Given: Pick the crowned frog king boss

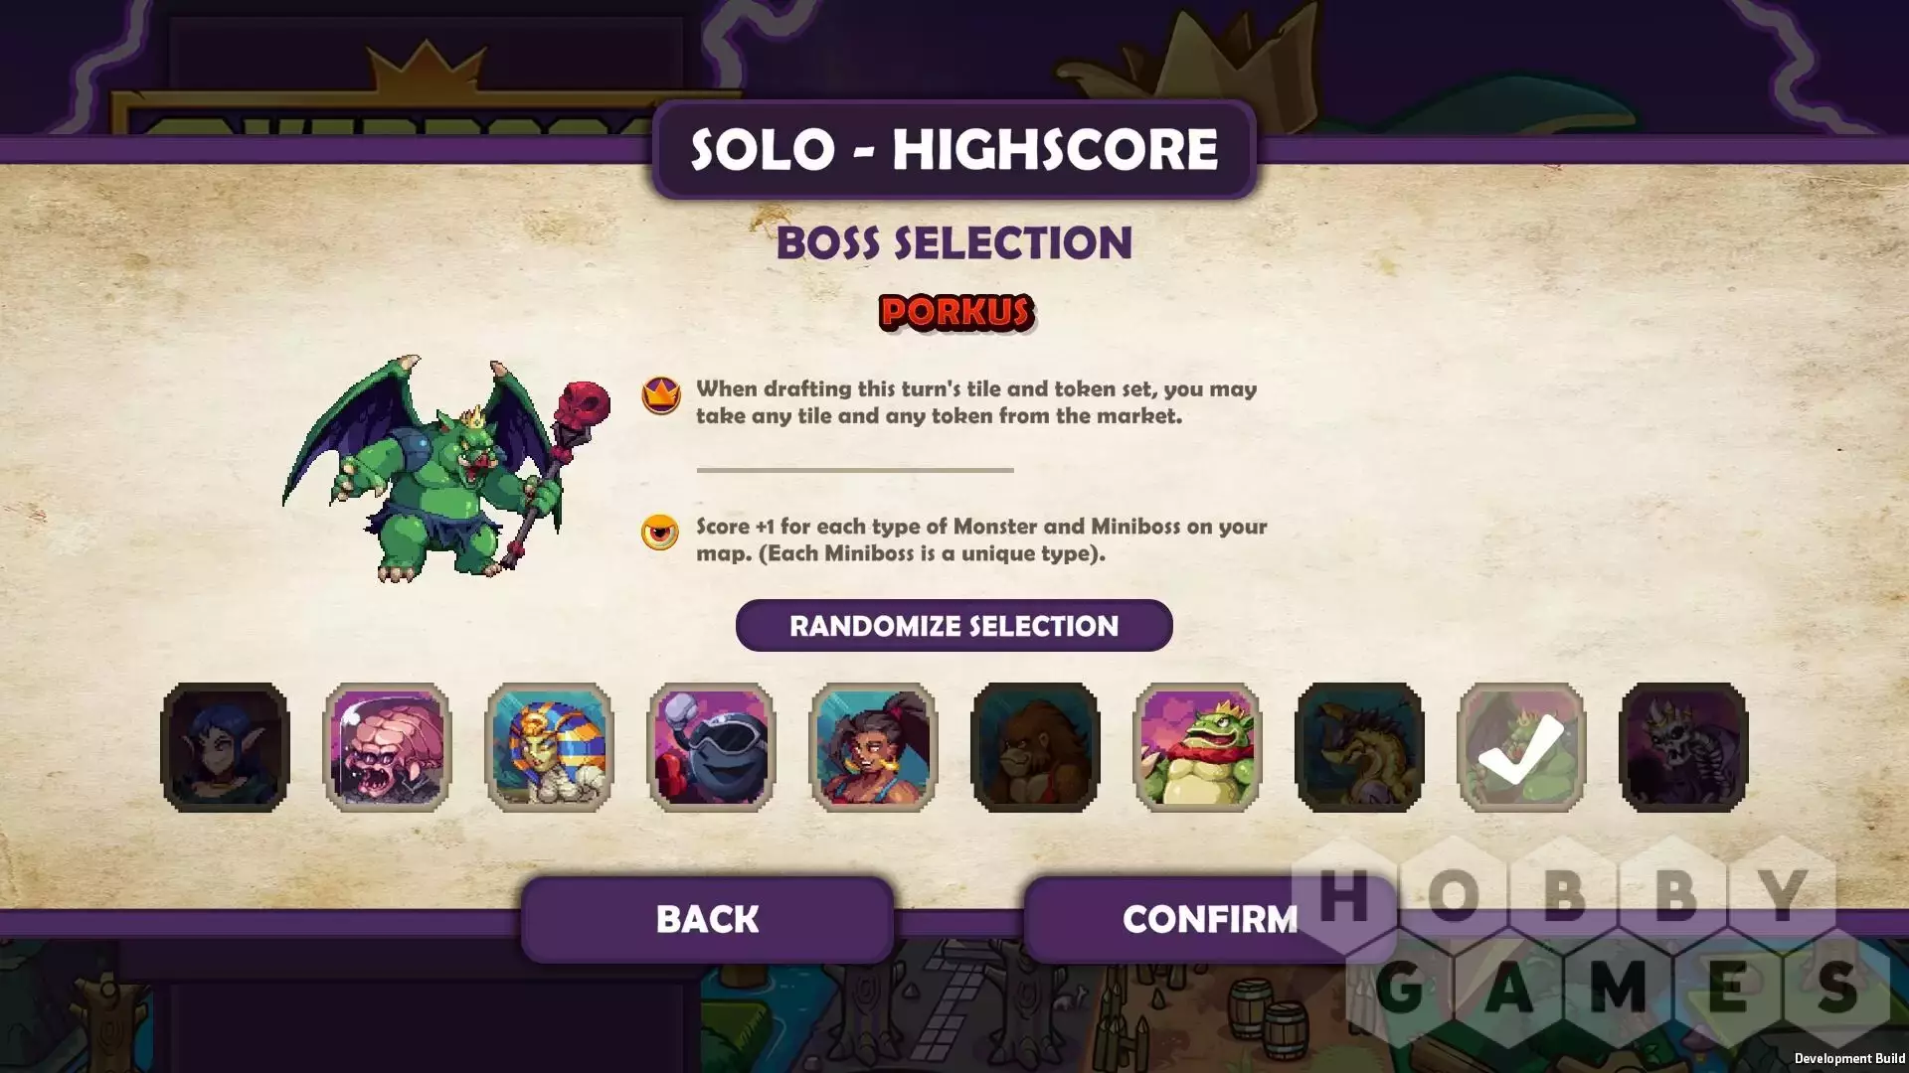Looking at the screenshot, I should pos(1198,747).
